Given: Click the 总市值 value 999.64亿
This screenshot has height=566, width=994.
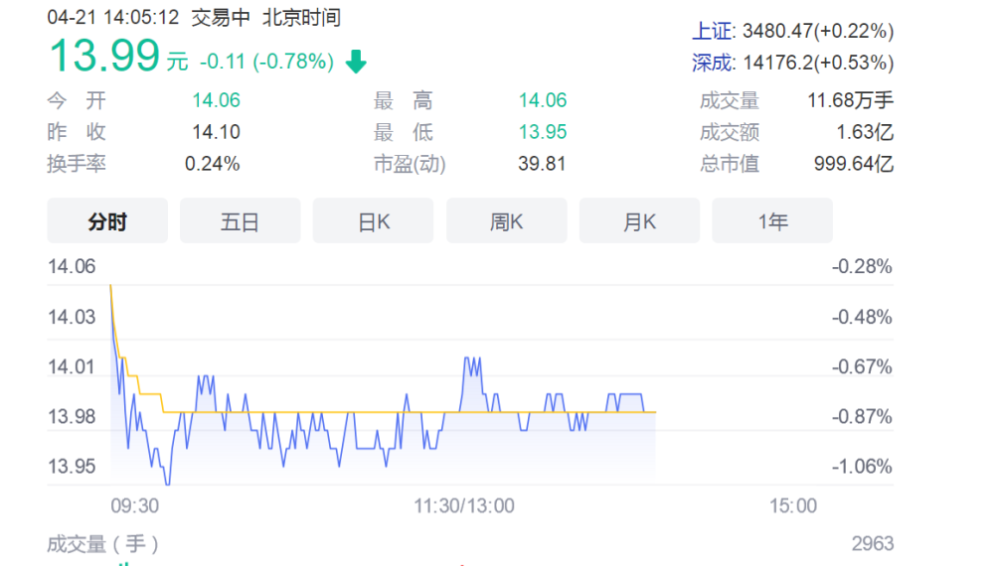Looking at the screenshot, I should coord(853,164).
